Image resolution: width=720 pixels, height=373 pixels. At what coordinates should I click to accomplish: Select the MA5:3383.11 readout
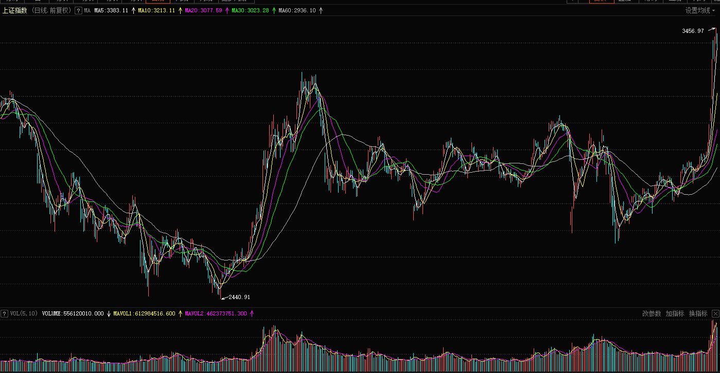(111, 10)
